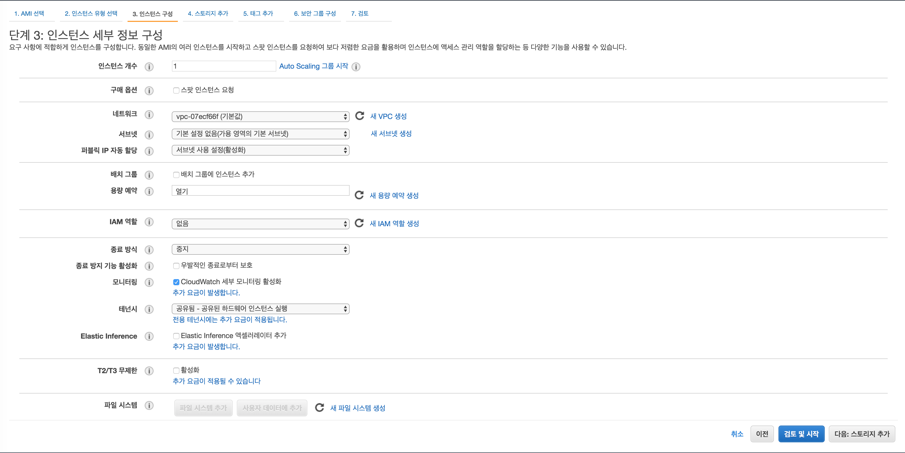Viewport: 905px width, 453px height.
Task: Go to step 4. 스토리지 추가
Action: pos(208,13)
